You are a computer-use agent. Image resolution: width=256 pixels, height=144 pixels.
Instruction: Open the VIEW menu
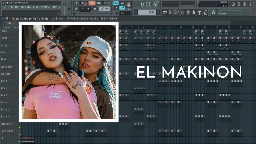(35, 7)
